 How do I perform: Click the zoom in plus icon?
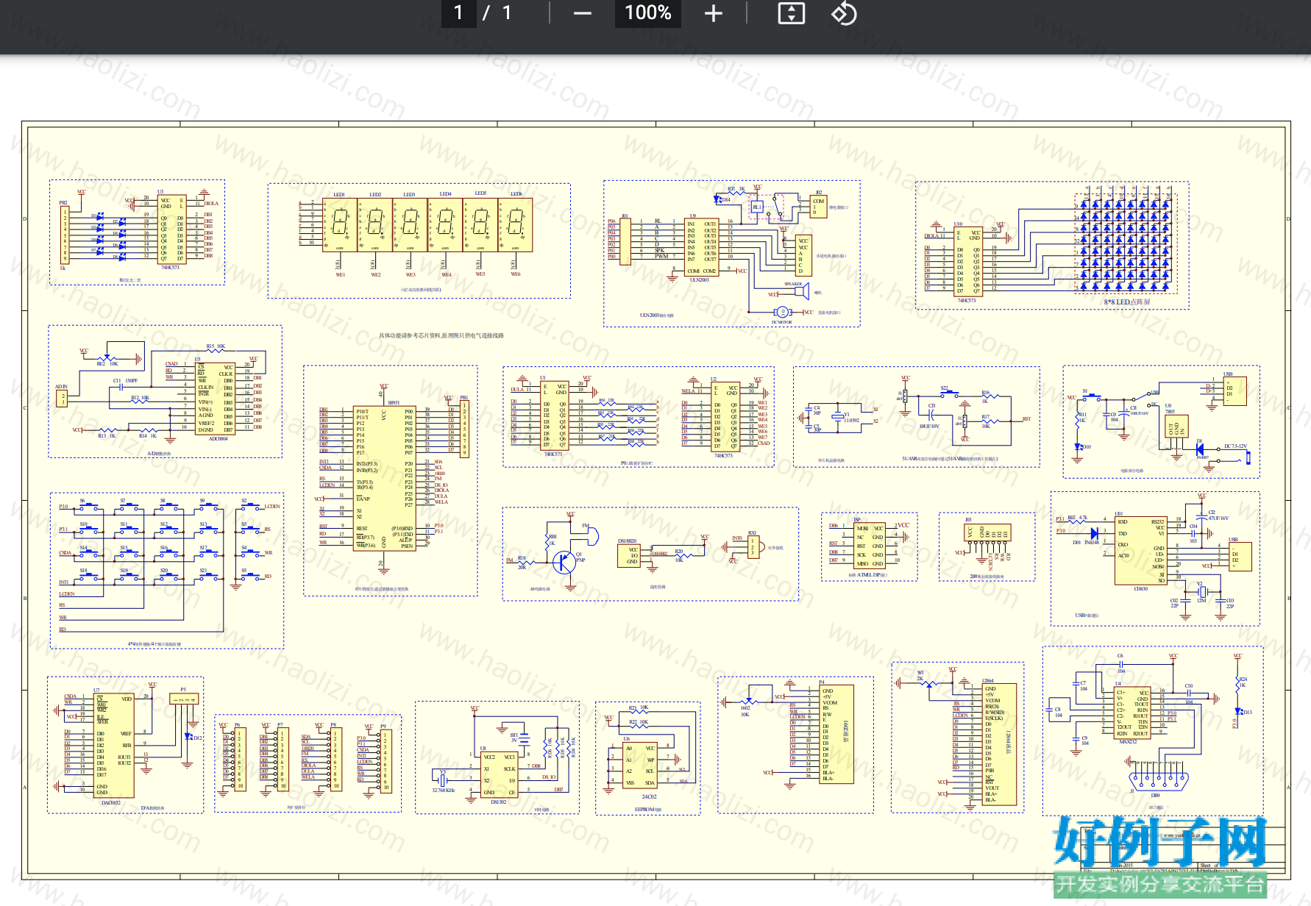pos(713,13)
